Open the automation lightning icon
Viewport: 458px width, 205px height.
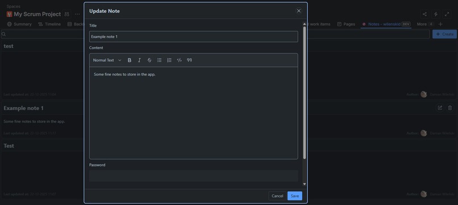[435, 14]
